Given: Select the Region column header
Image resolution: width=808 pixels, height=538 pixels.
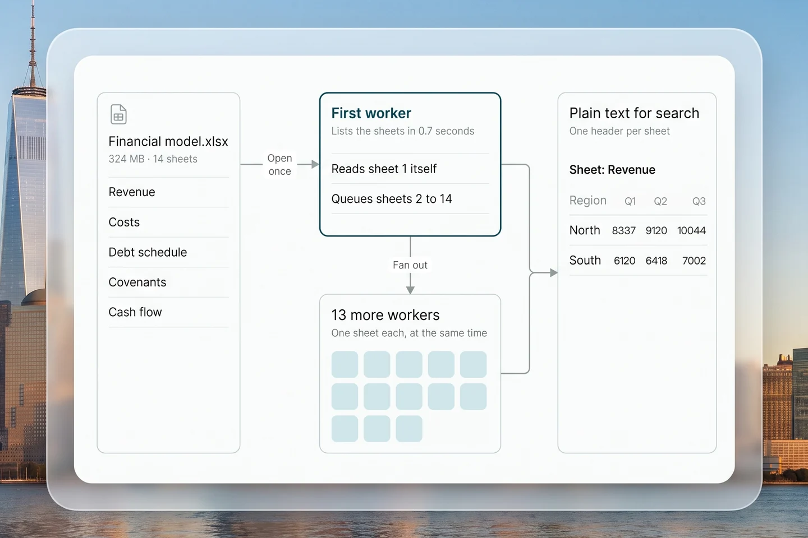Looking at the screenshot, I should tap(588, 201).
